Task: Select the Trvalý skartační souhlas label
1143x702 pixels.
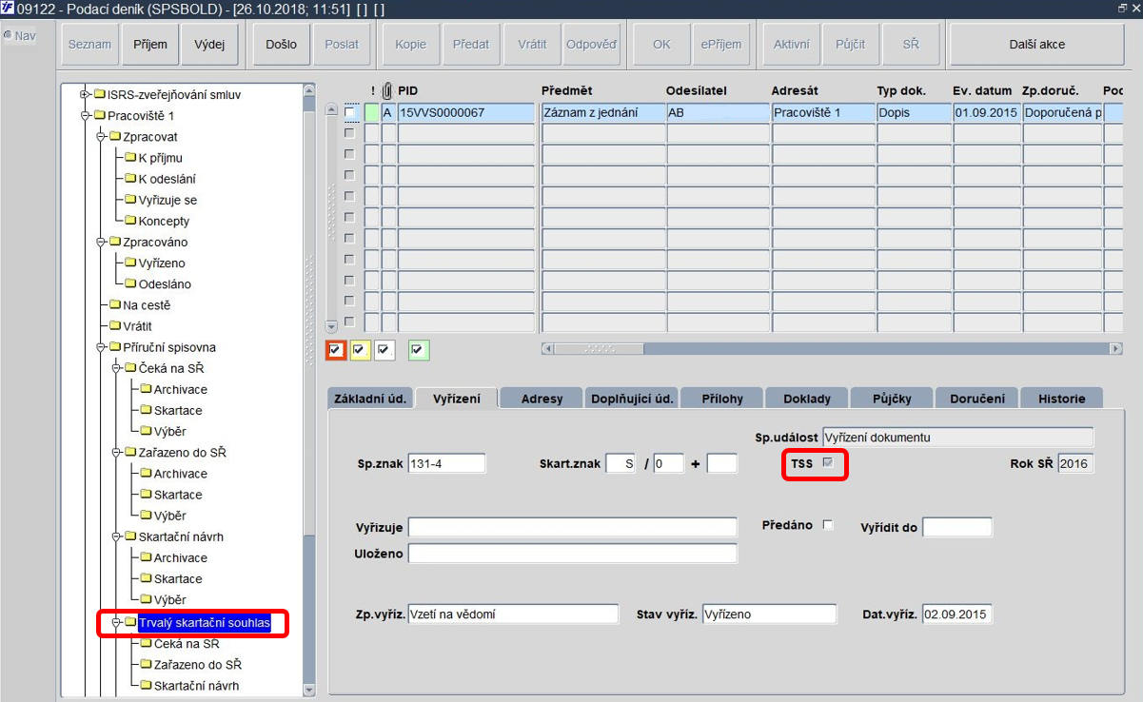Action: coord(205,624)
